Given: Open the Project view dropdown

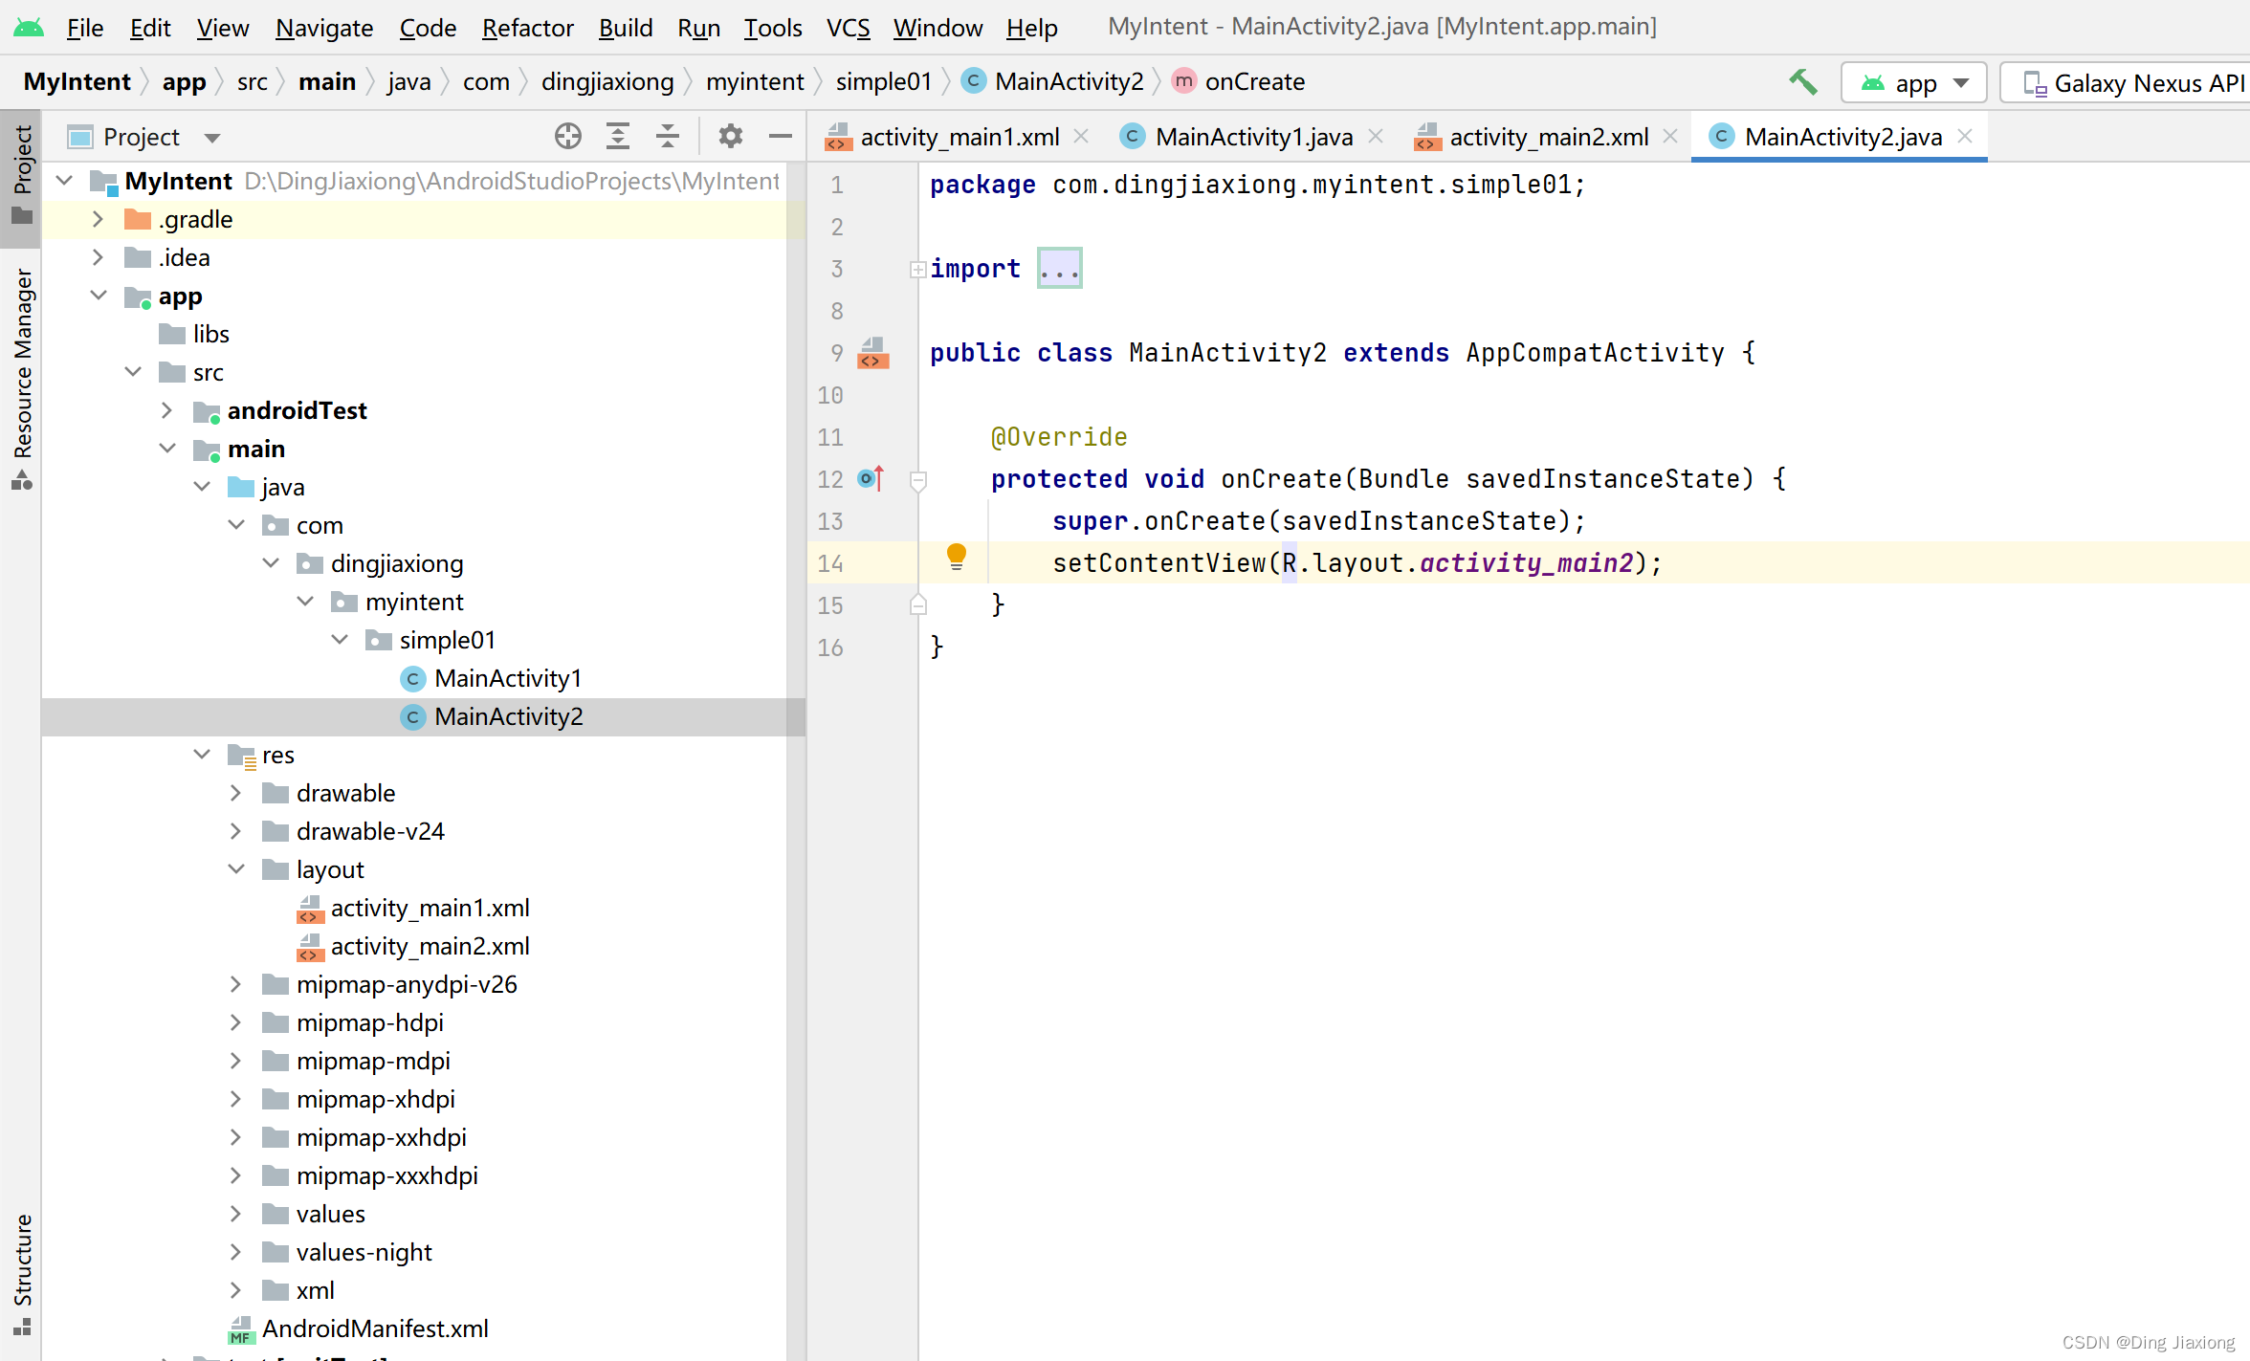Looking at the screenshot, I should (212, 138).
